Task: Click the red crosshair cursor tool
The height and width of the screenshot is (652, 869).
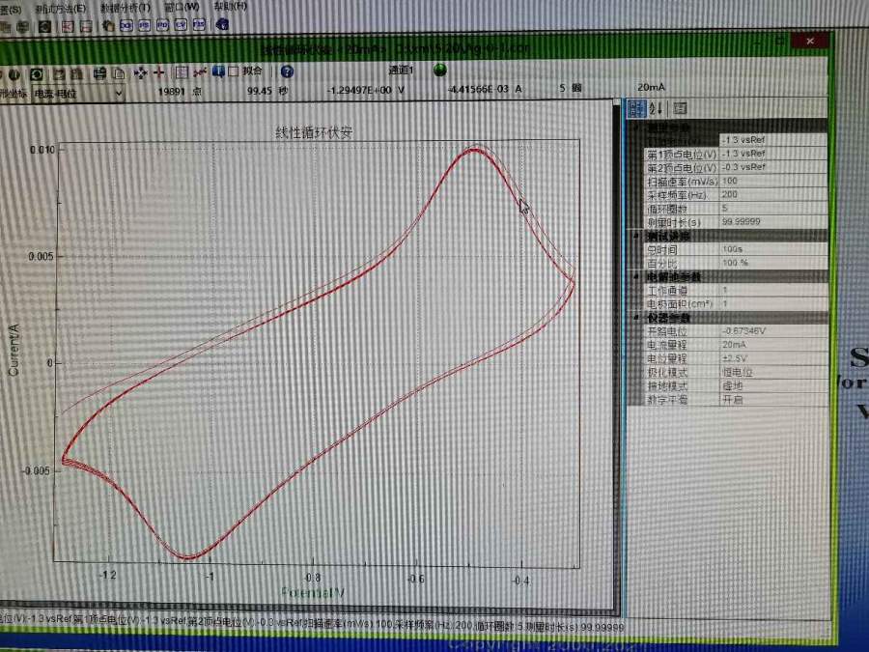Action: click(159, 71)
